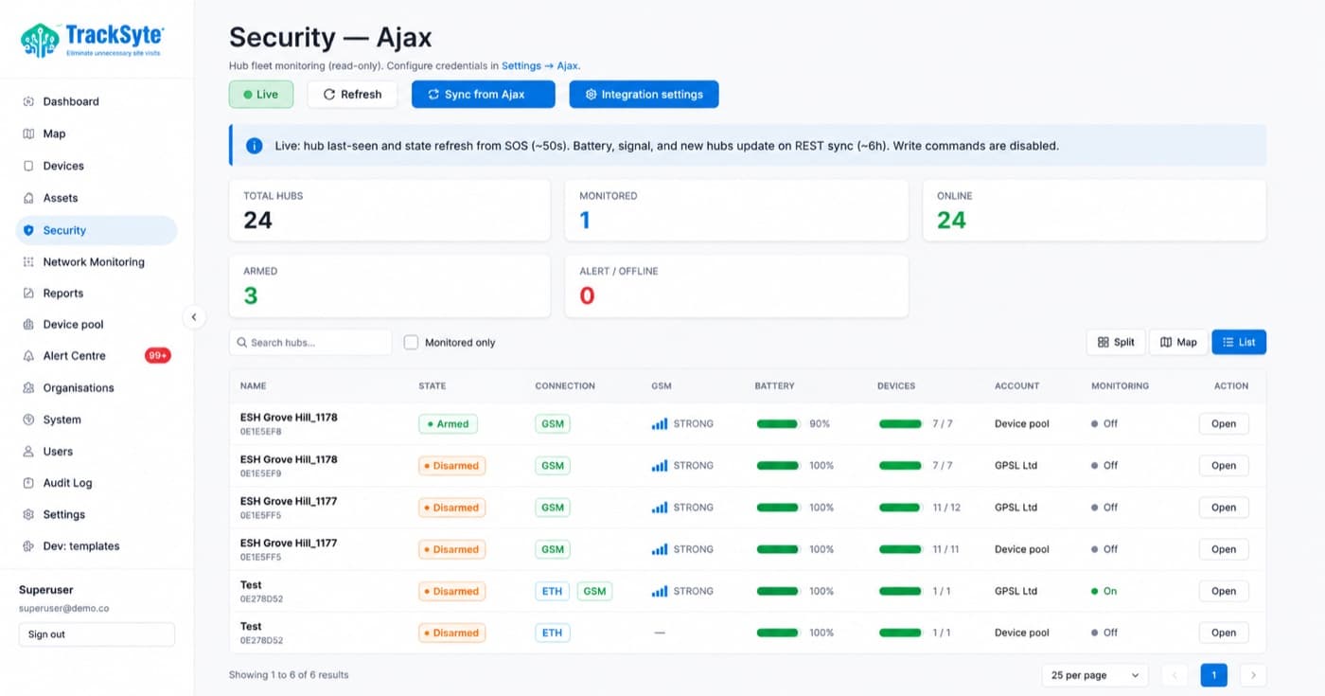
Task: Follow the Settings → Ajax link
Action: tap(539, 66)
